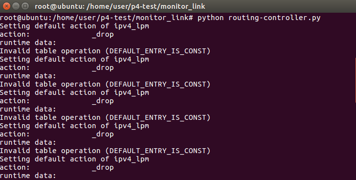The image size is (356, 180).
Task: Click the second Invalid table operation line
Action: (x=105, y=84)
